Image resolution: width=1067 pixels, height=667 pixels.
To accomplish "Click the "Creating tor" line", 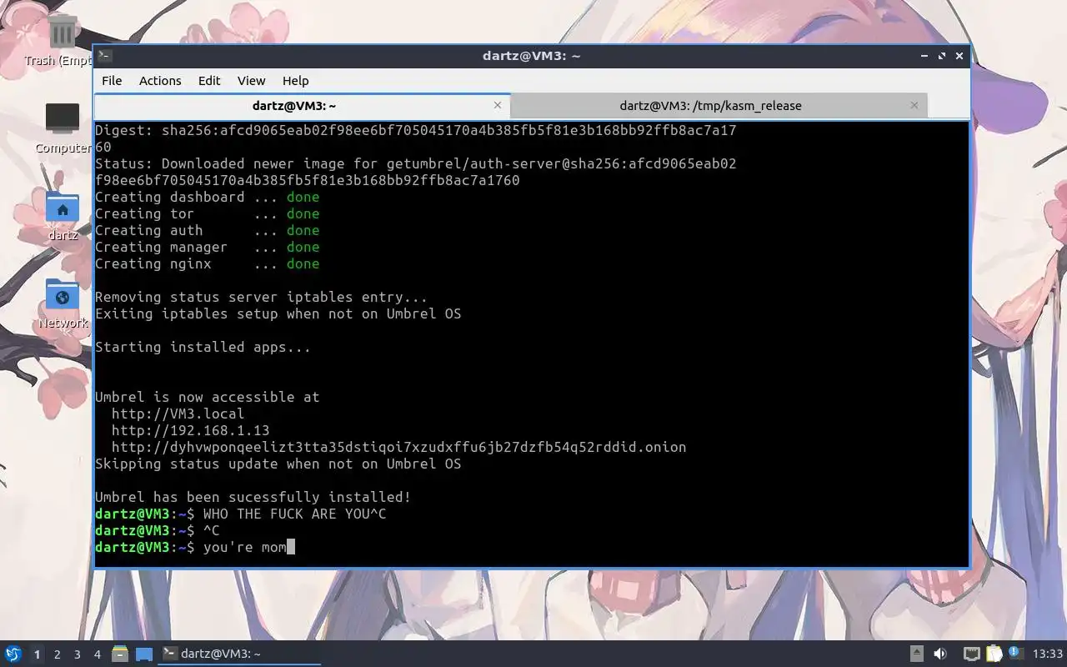I will [x=207, y=213].
